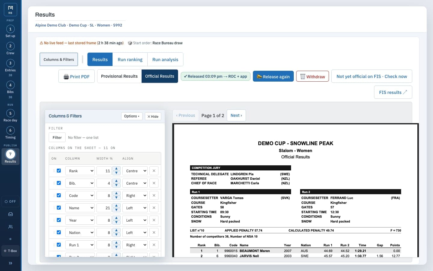Click the Print PDF button

coord(76,76)
